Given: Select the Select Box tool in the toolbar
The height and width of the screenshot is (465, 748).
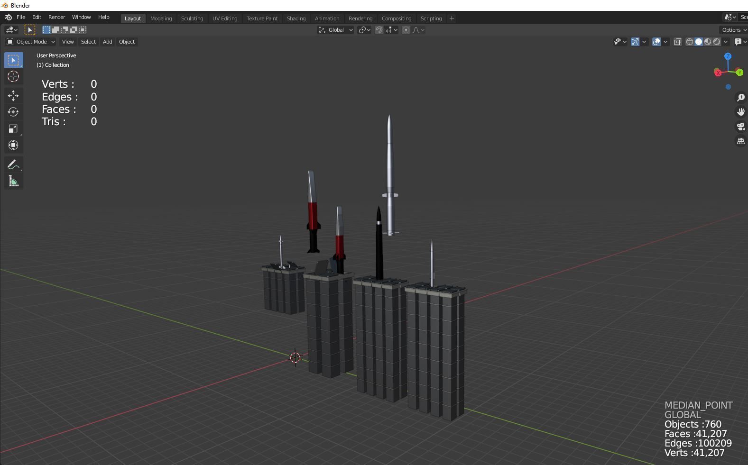Looking at the screenshot, I should pyautogui.click(x=13, y=60).
